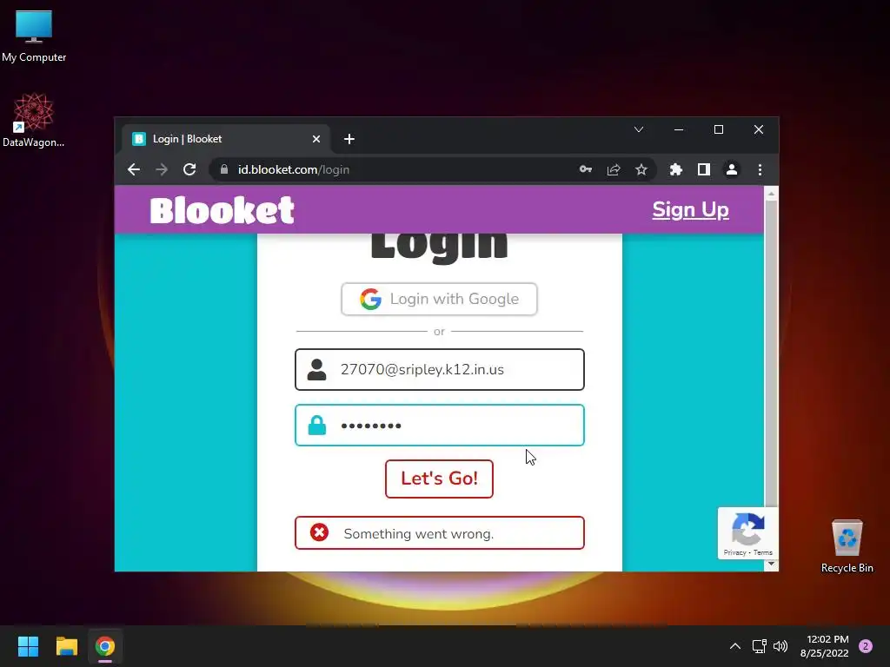Click the email username field
Screen dimensions: 890x667
(439, 370)
